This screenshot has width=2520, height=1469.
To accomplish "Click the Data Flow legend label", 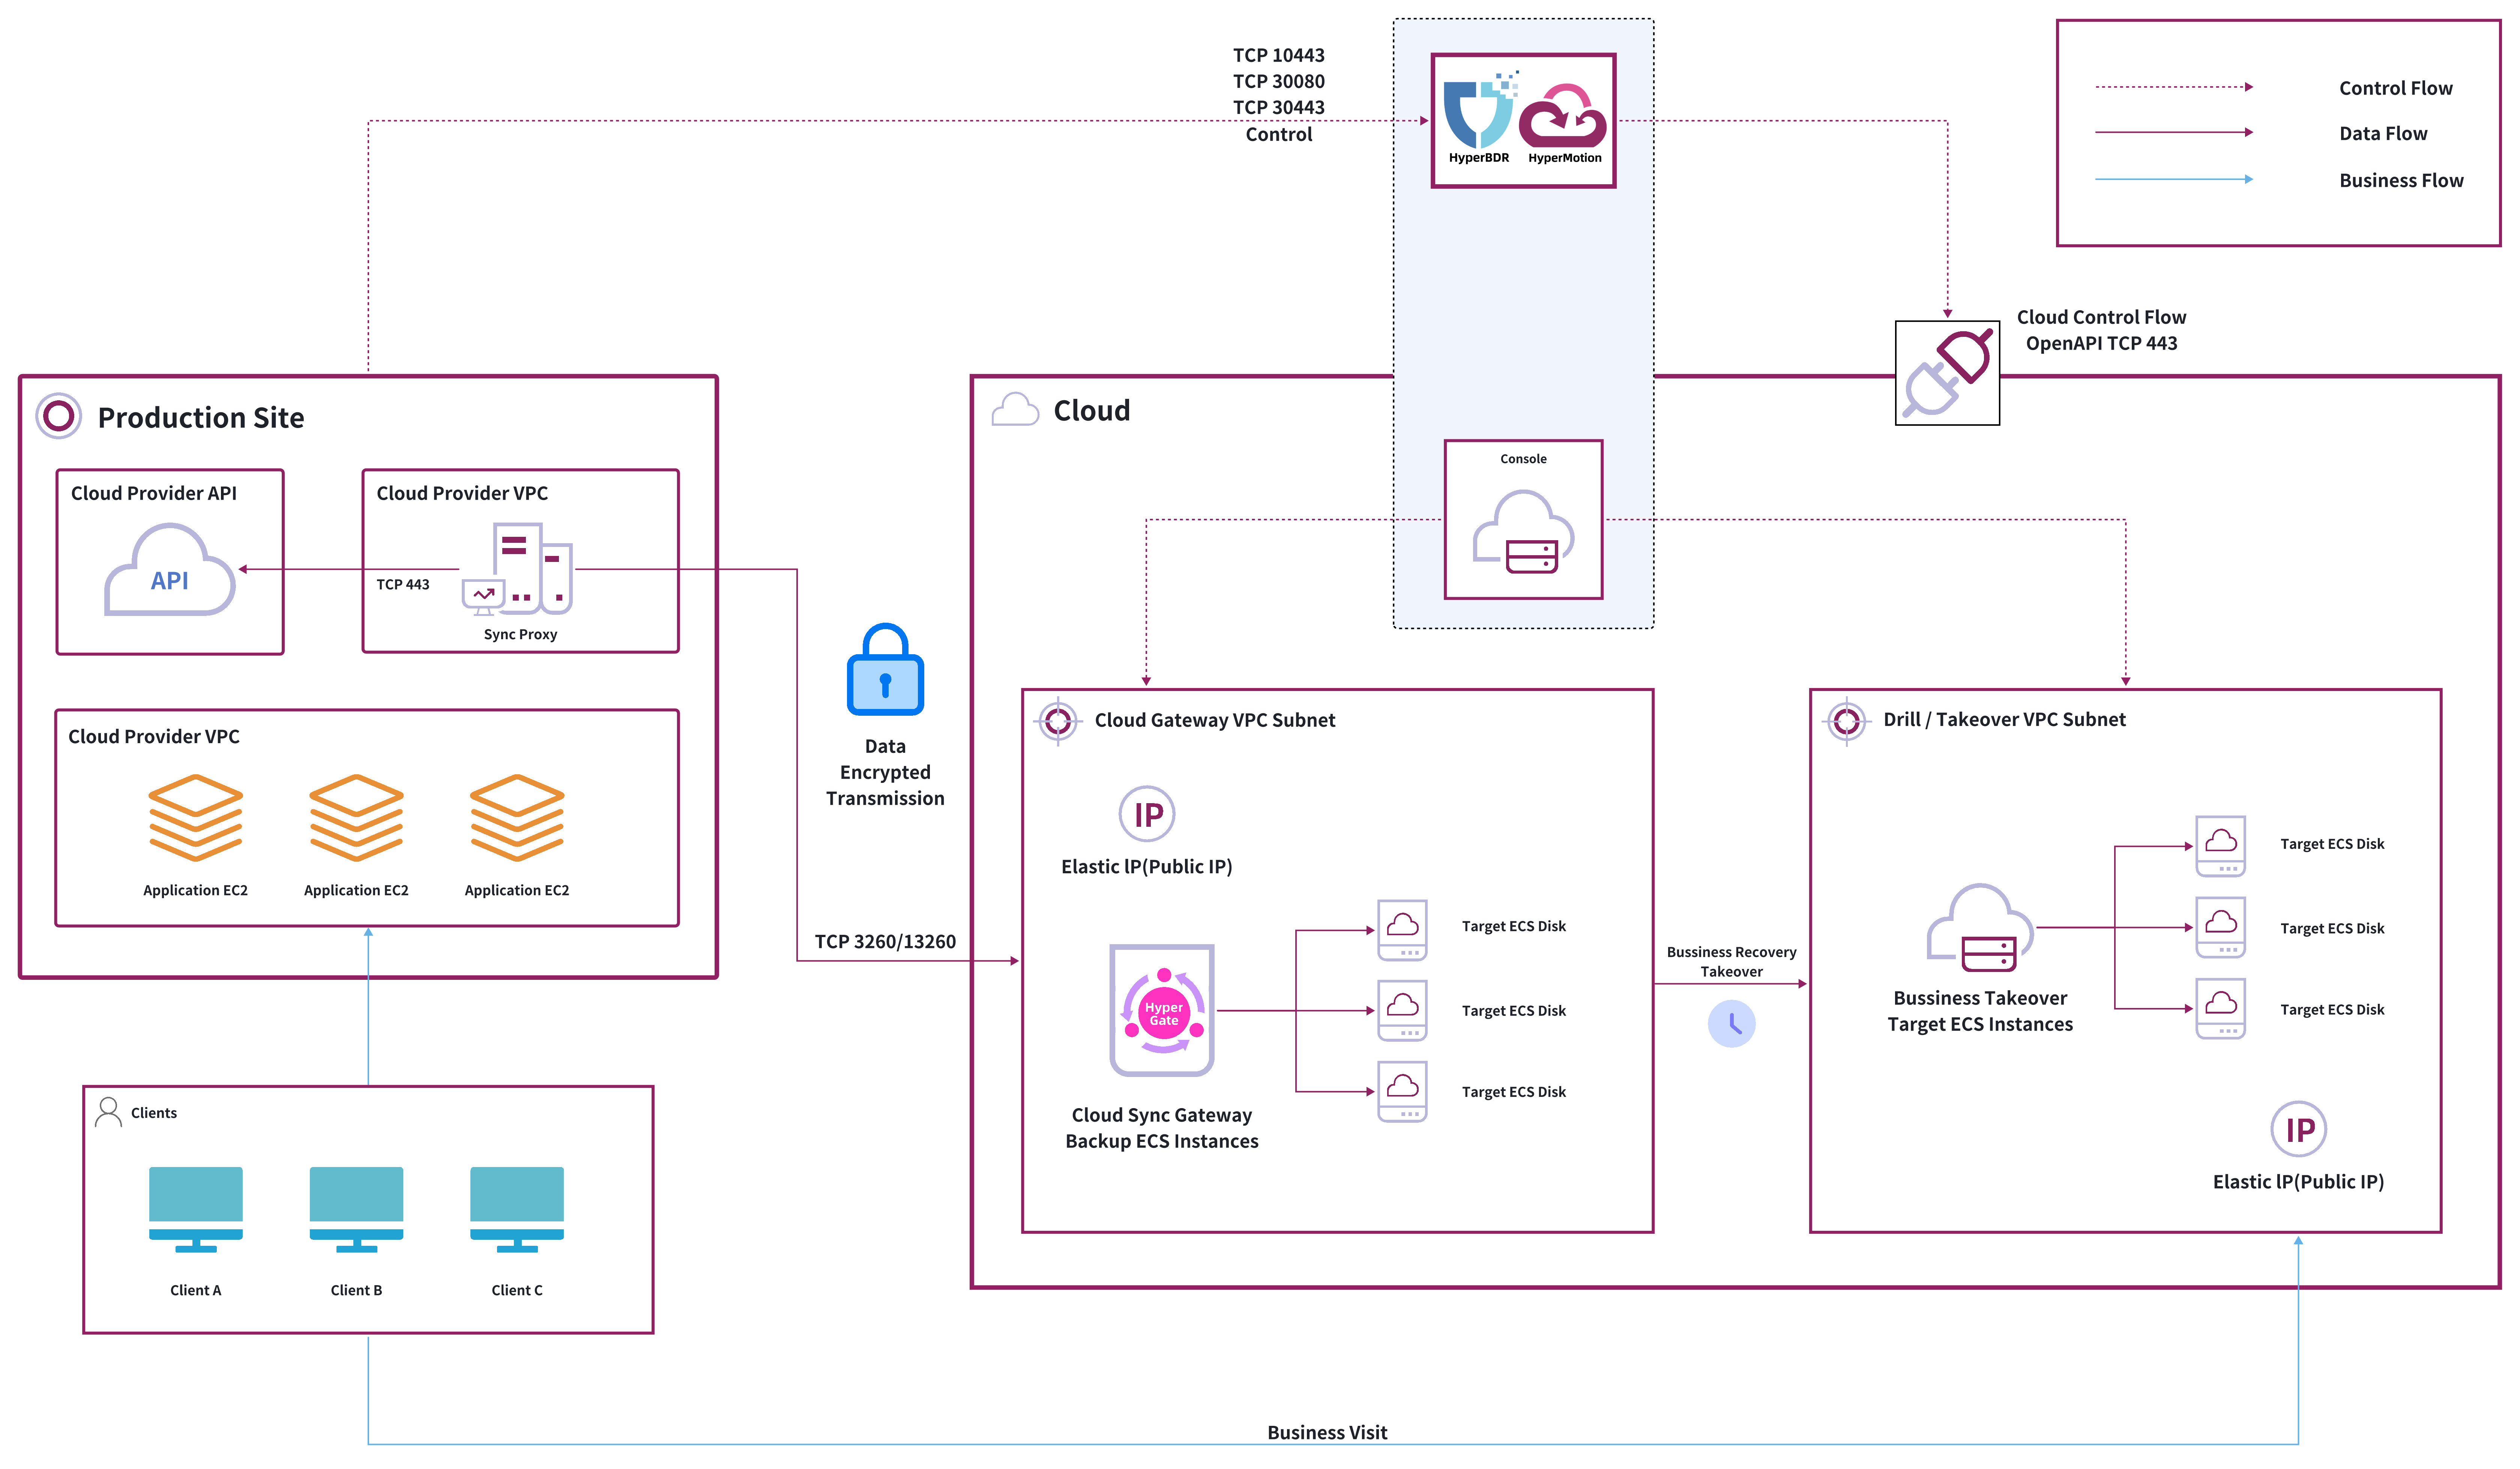I will click(2383, 133).
